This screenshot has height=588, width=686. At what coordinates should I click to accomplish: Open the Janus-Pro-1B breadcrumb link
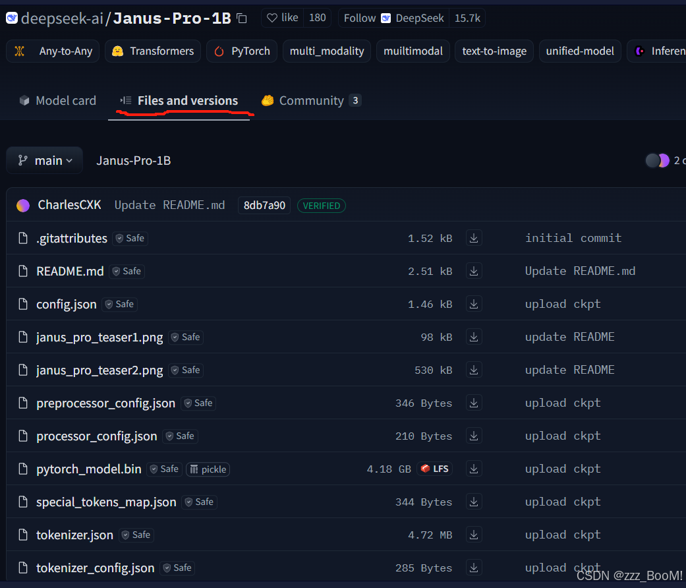(x=133, y=161)
